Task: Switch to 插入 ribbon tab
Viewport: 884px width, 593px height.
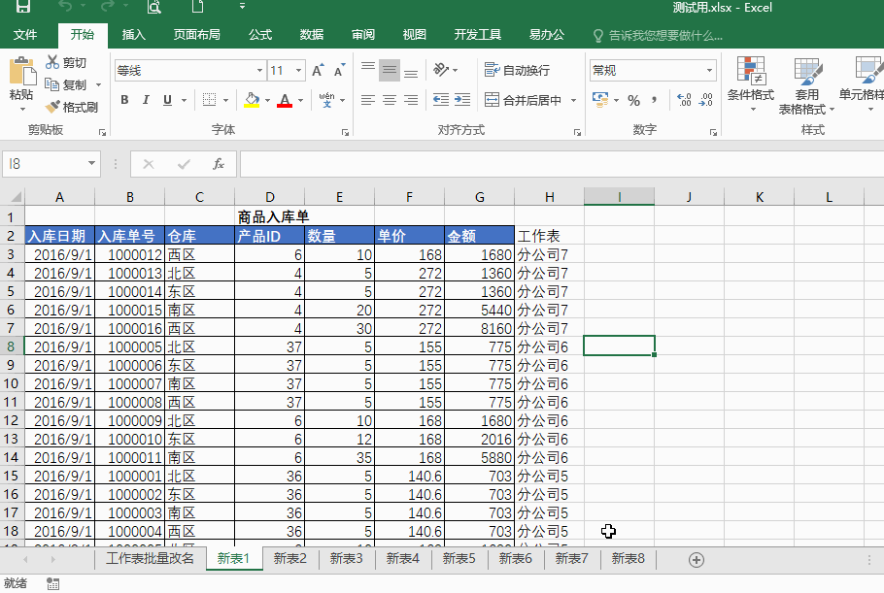Action: tap(134, 35)
